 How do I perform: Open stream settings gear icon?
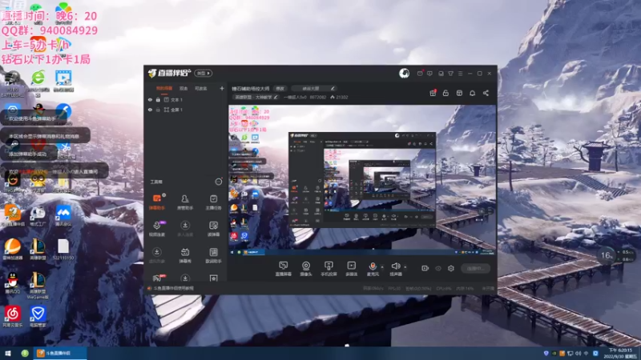451,268
